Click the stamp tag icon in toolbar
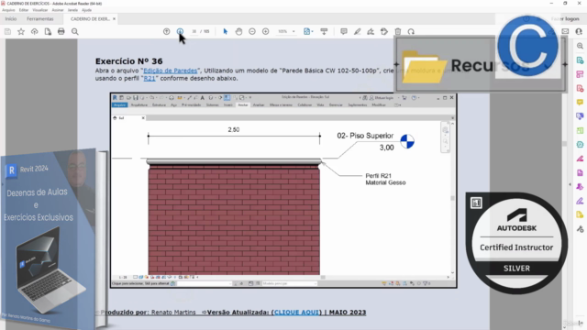The image size is (587, 330). [x=384, y=31]
